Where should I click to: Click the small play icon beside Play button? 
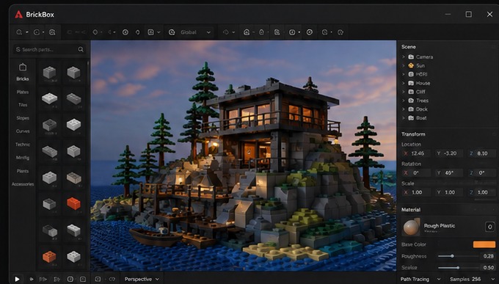pos(32,279)
